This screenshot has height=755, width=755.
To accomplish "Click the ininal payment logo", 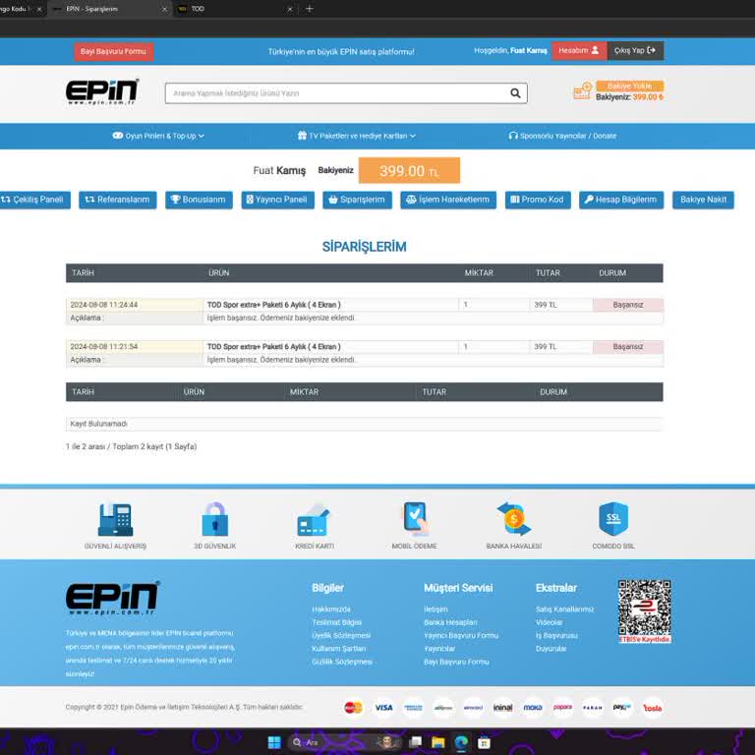I will click(x=502, y=708).
